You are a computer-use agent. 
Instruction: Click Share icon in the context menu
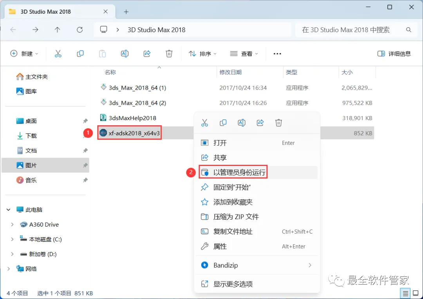[x=260, y=123]
